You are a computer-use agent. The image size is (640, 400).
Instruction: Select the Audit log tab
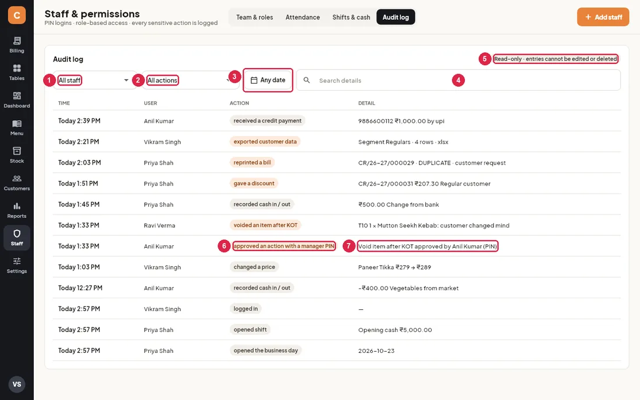click(x=396, y=17)
